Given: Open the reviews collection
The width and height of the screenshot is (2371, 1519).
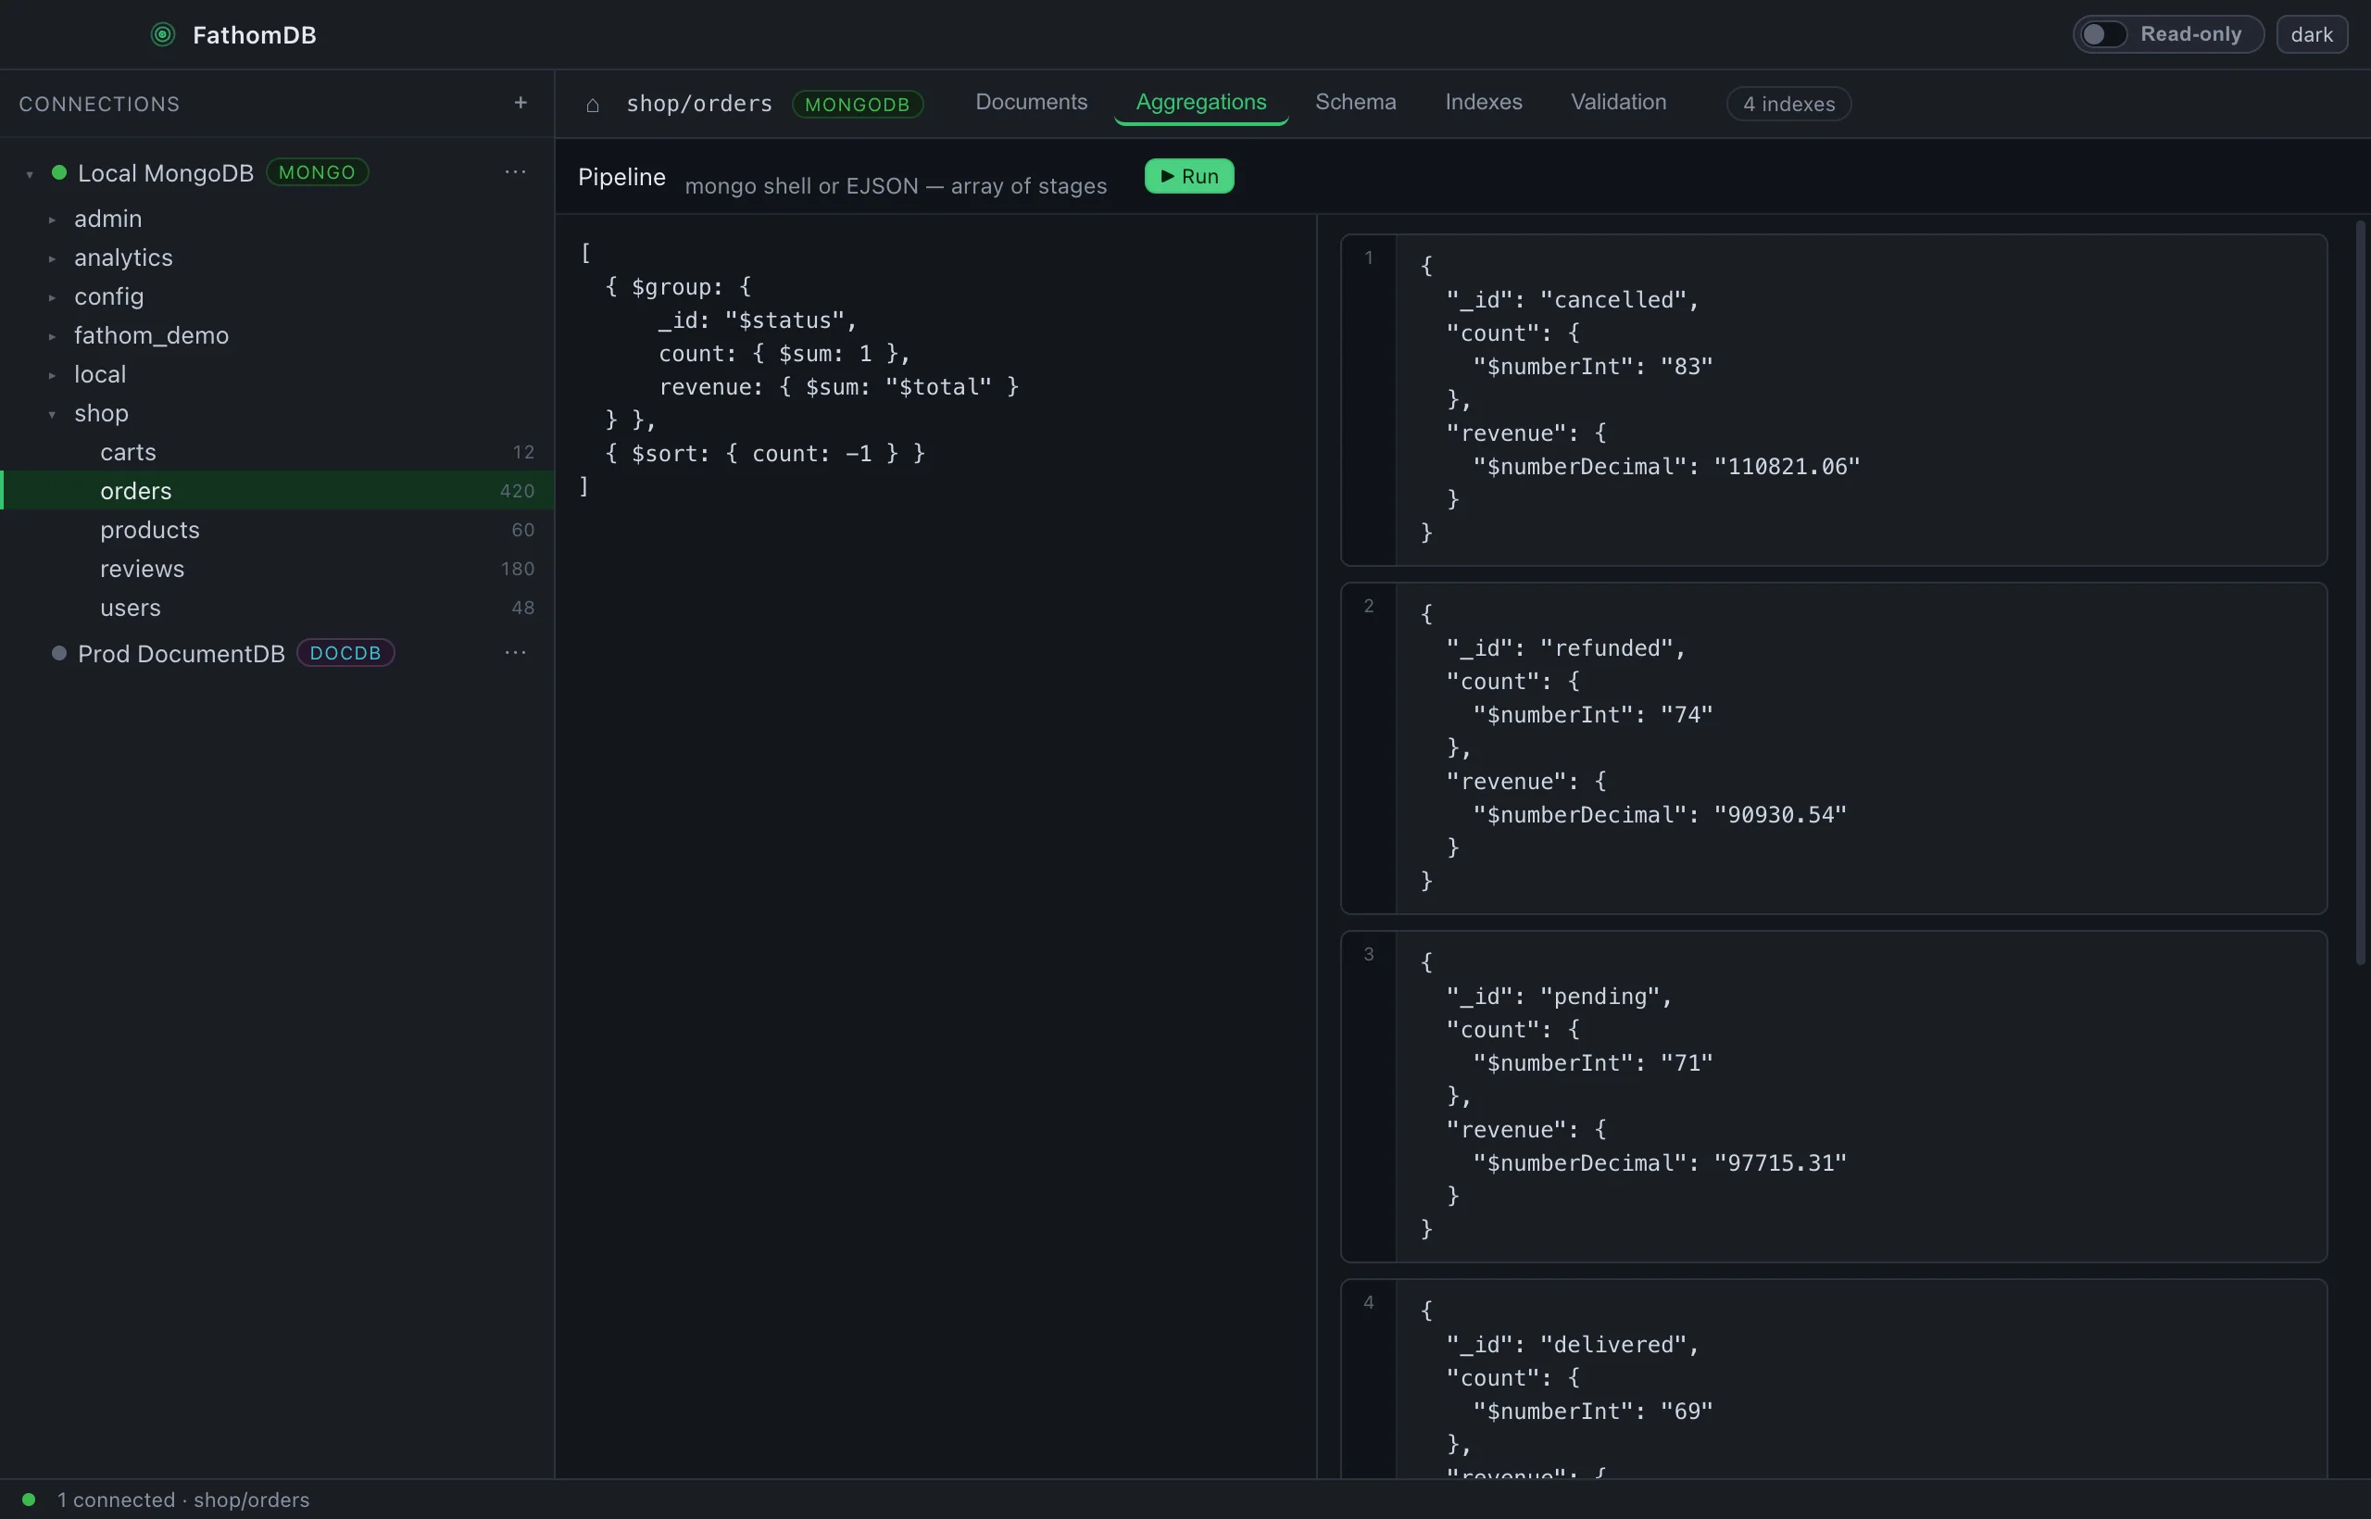Looking at the screenshot, I should click(x=277, y=569).
